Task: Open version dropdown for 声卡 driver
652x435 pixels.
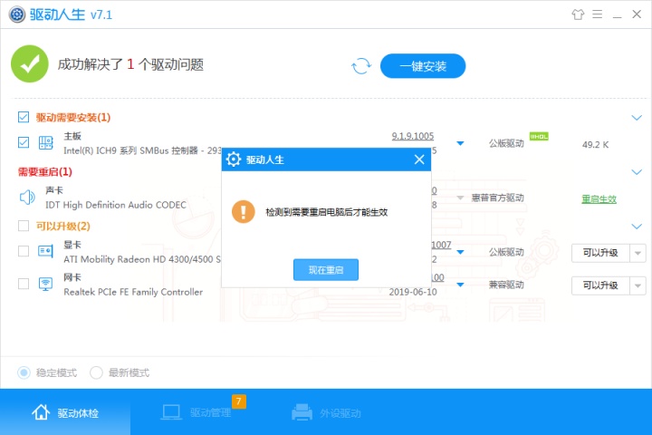Action: pos(460,198)
